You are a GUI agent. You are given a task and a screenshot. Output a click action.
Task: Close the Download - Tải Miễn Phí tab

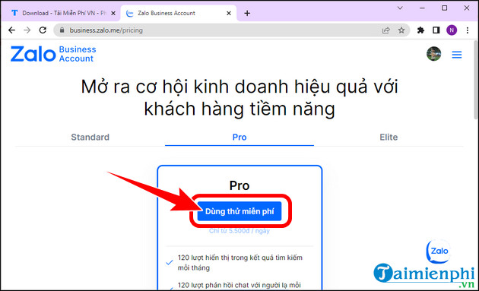coord(113,13)
